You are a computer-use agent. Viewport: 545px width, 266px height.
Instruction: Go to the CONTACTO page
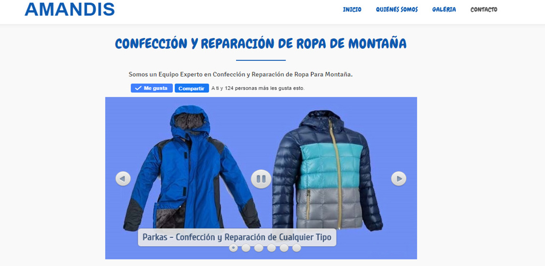[x=484, y=9]
